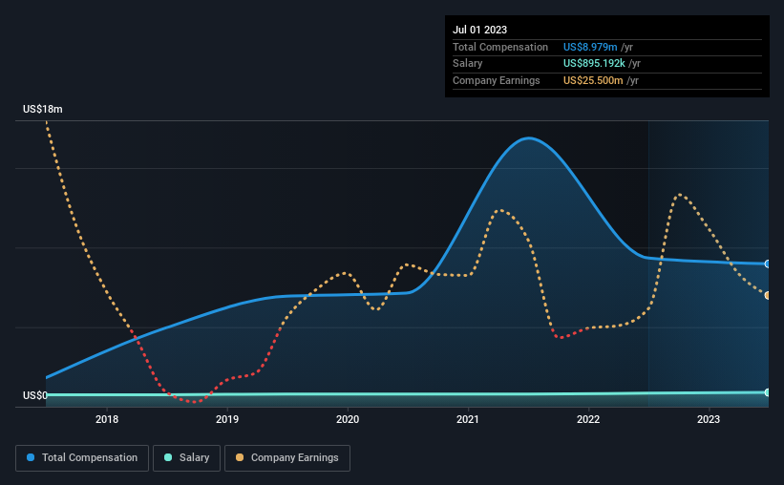This screenshot has height=485, width=784.
Task: Click the US$0 y-axis label
Action: (x=35, y=395)
